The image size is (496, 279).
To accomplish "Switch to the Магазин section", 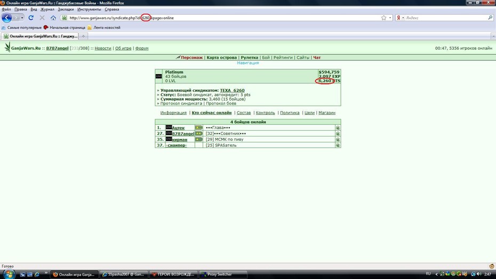I will [x=327, y=113].
